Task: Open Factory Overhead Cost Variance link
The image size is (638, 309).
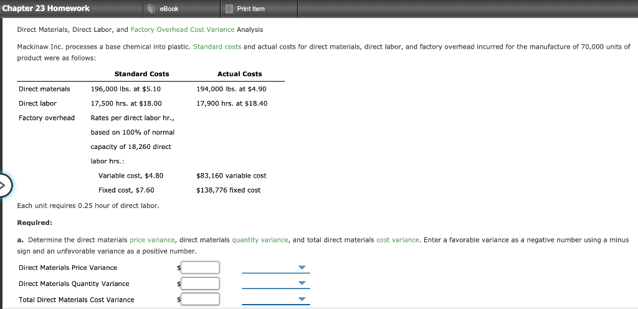Action: click(183, 30)
